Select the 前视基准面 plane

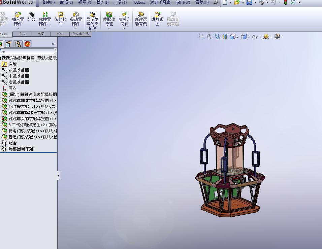click(19, 70)
